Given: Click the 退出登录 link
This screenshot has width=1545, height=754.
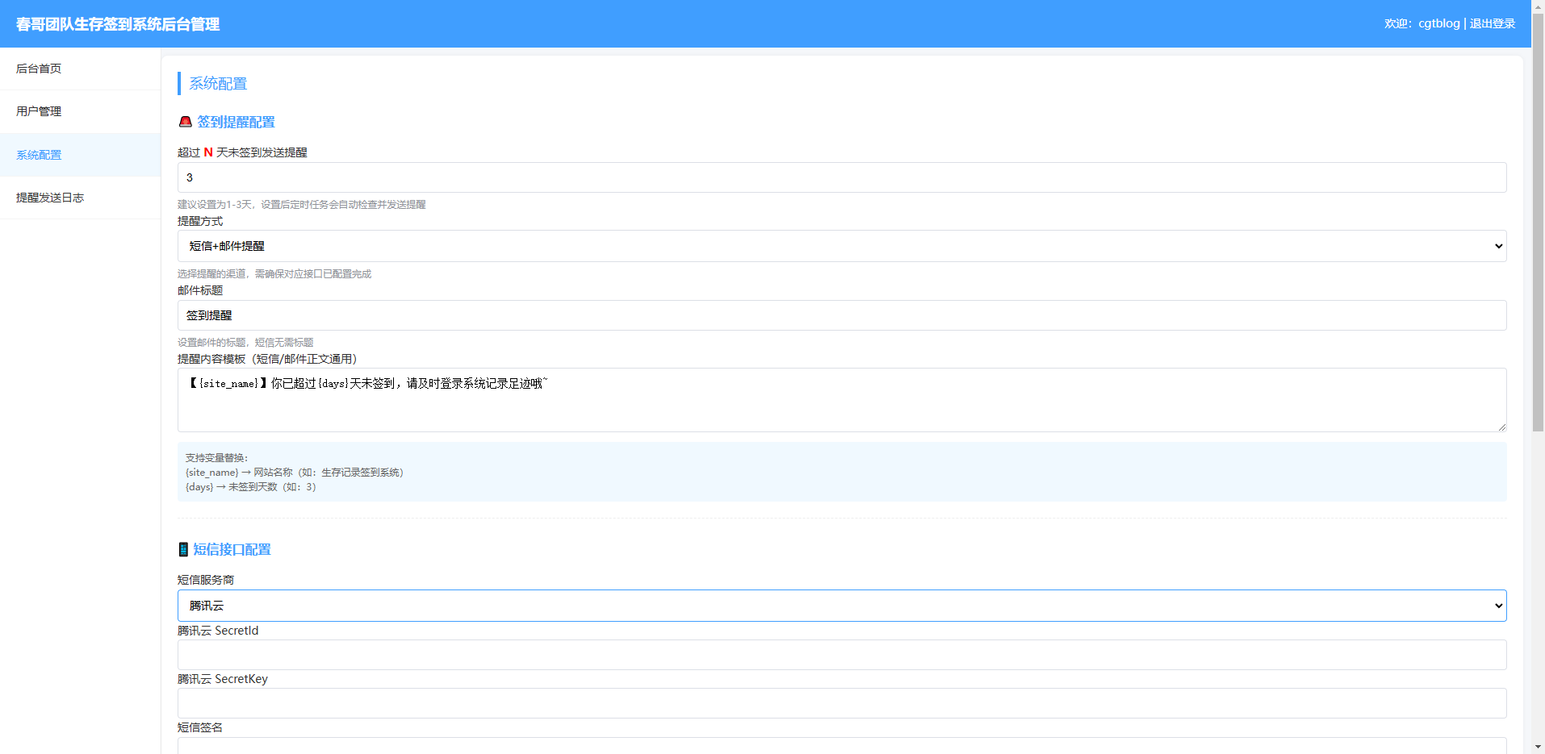Looking at the screenshot, I should tap(1492, 23).
